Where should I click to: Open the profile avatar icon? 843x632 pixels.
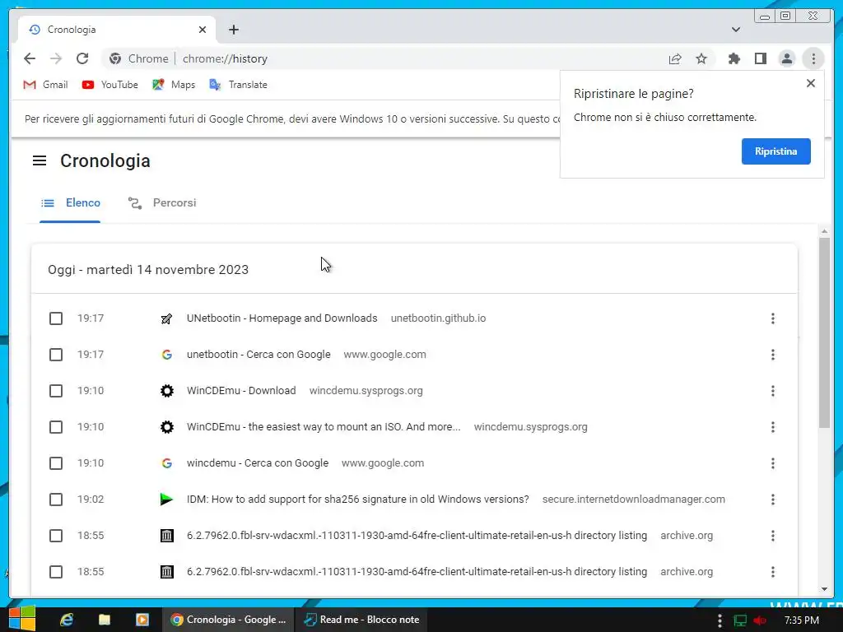(x=786, y=58)
